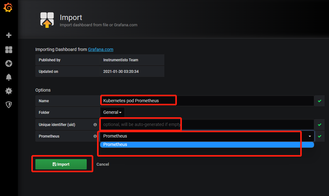Image resolution: width=329 pixels, height=196 pixels.
Task: Open the Dashboards squares icon in the sidebar
Action: (8, 50)
